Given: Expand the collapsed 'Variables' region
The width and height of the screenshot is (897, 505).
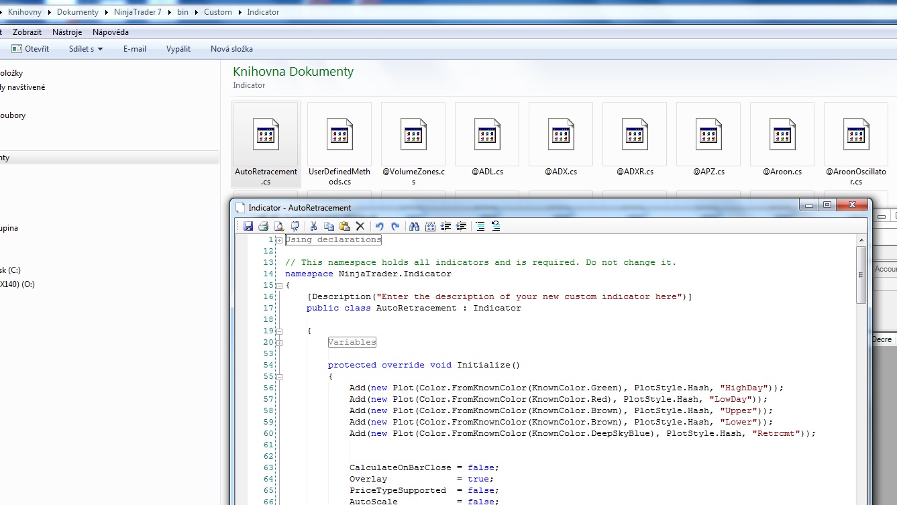Looking at the screenshot, I should pyautogui.click(x=279, y=343).
